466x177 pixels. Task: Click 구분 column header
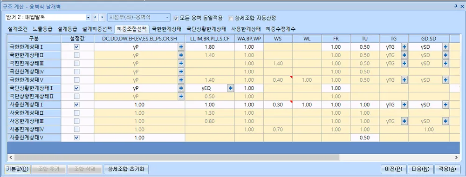[34, 39]
